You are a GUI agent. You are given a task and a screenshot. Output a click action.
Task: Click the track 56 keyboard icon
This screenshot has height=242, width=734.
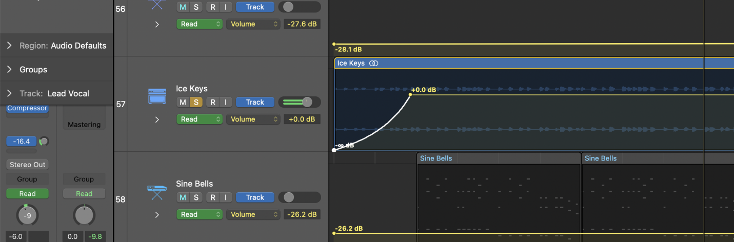(157, 4)
